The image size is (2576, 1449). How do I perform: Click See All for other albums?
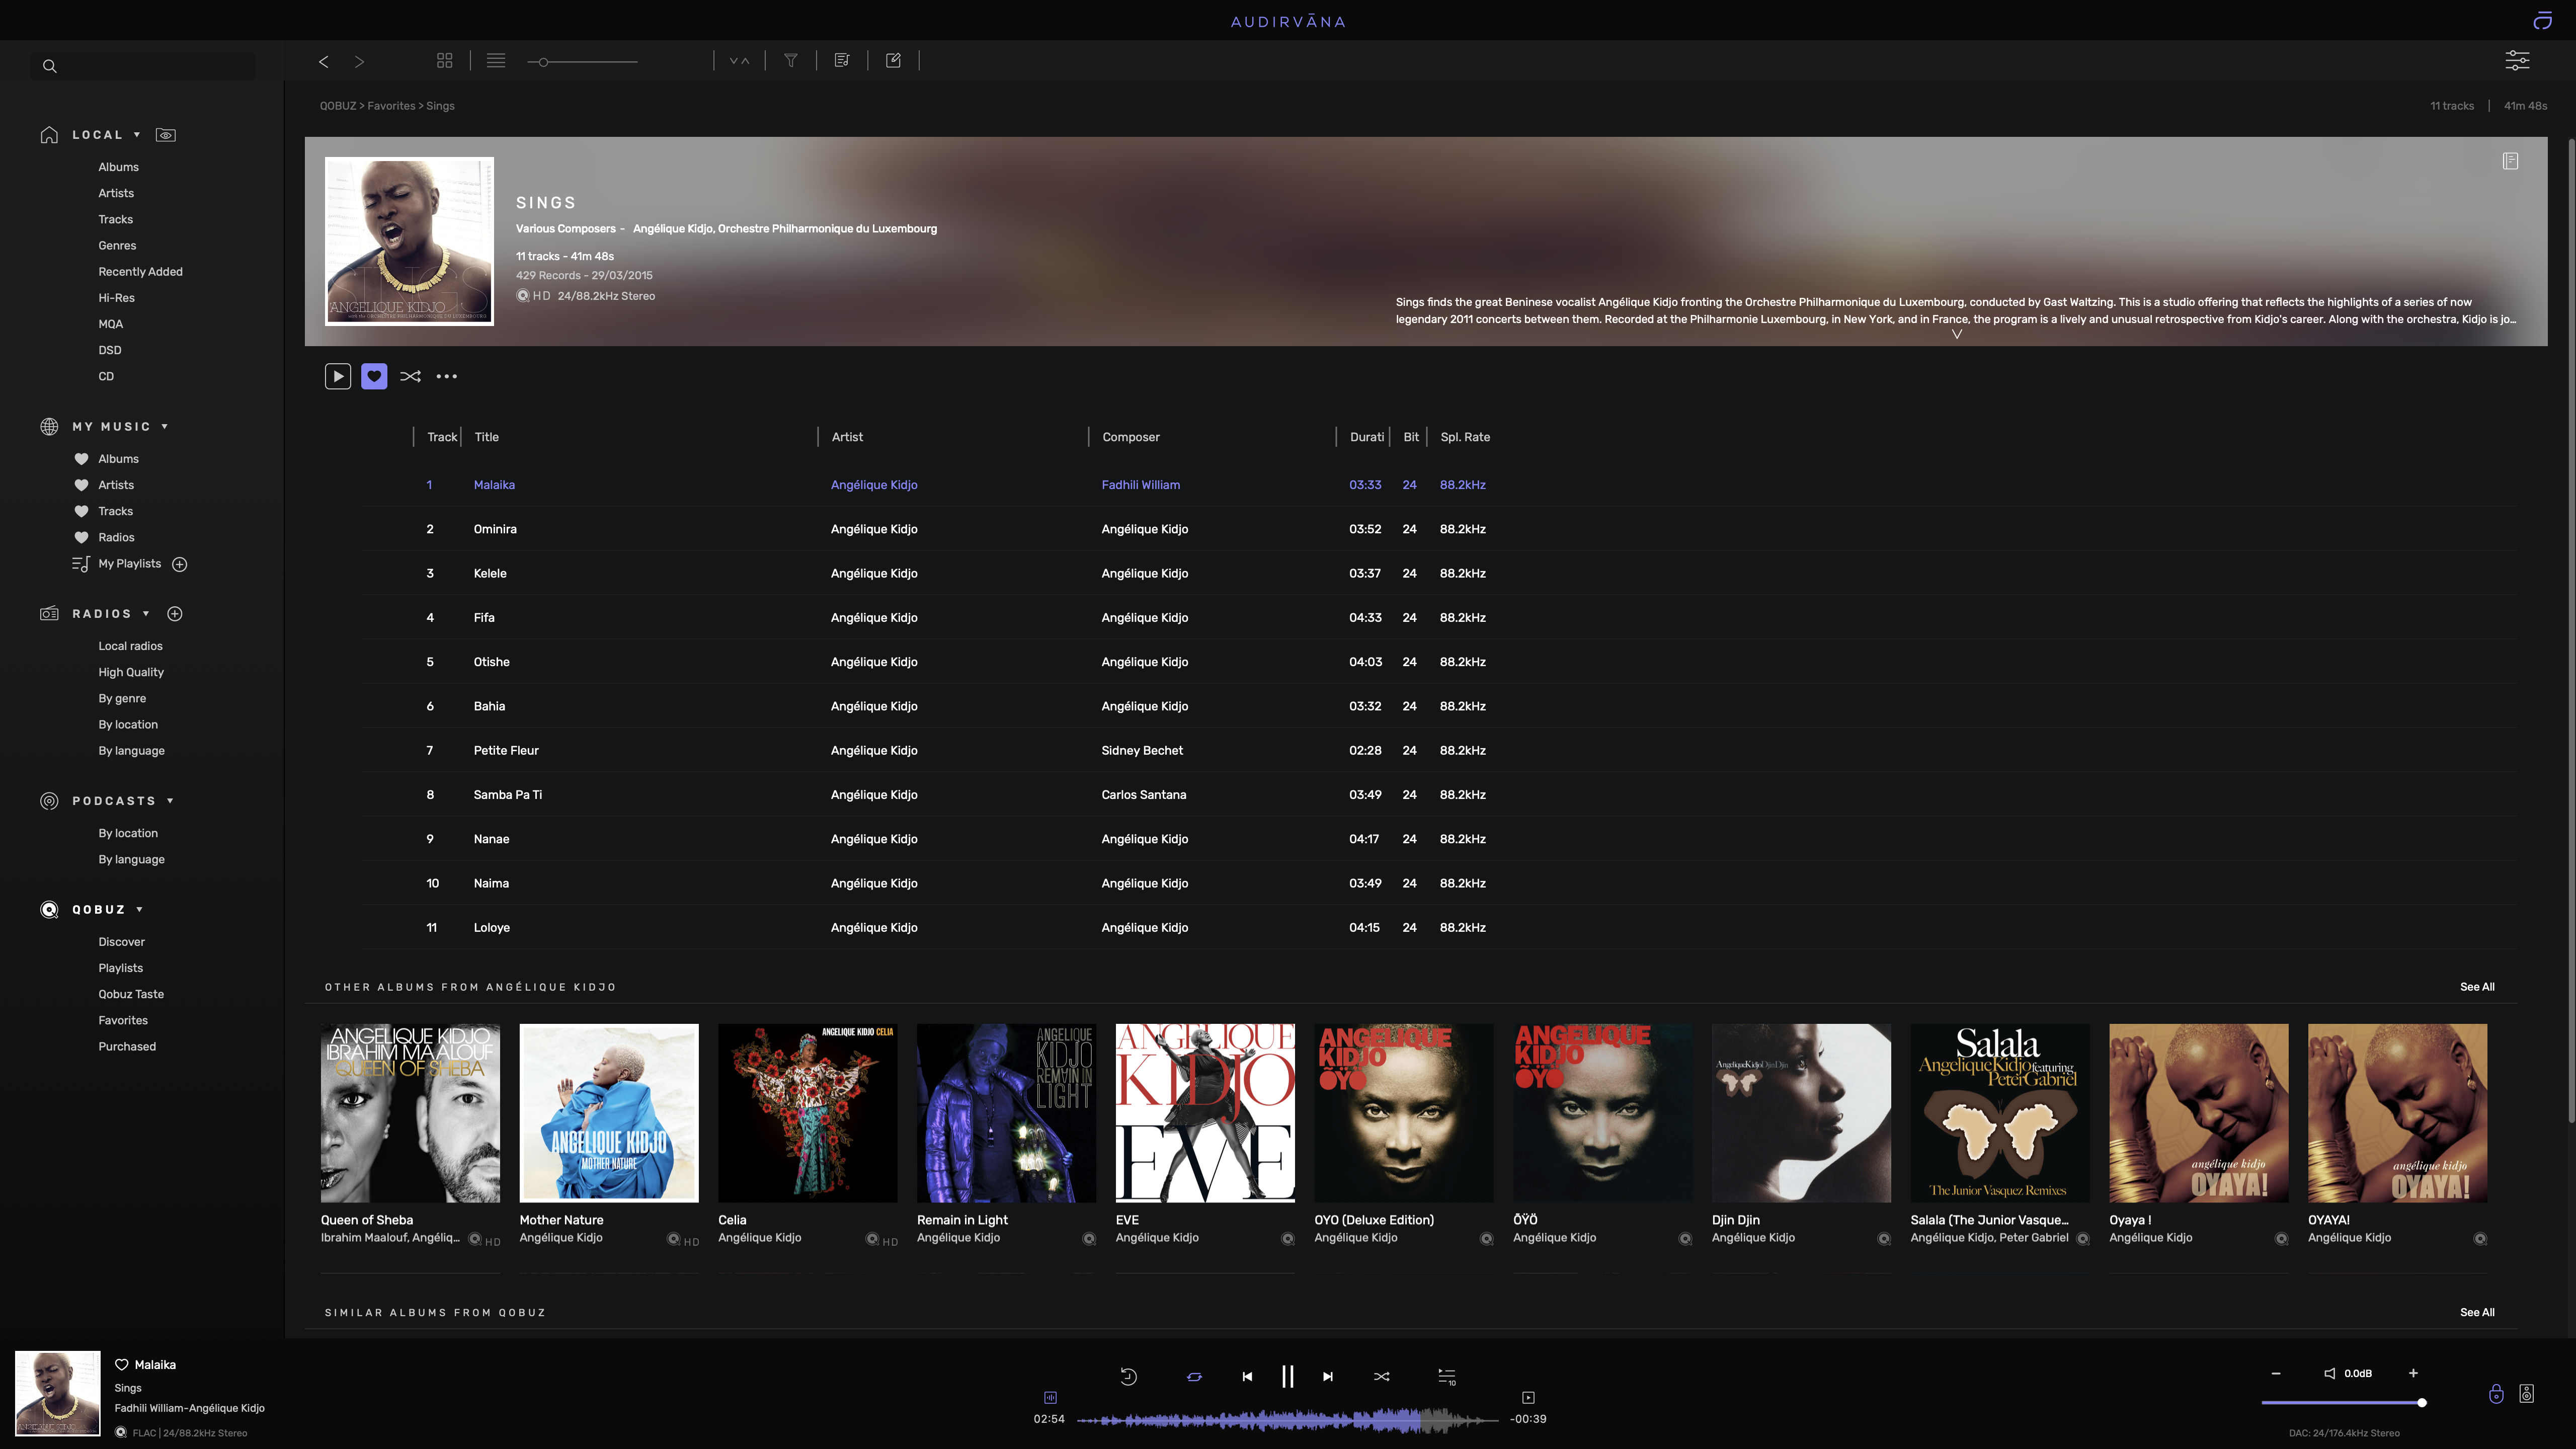2477,987
